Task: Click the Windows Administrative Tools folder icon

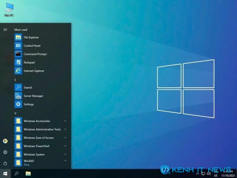Action: (18, 129)
